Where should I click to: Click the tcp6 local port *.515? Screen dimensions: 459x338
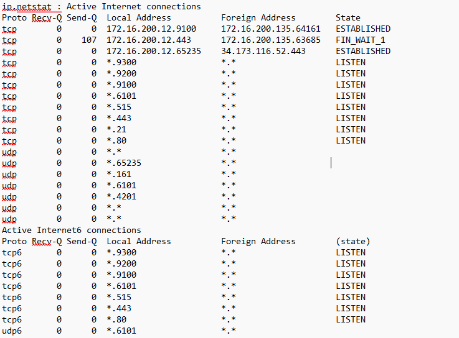(119, 297)
